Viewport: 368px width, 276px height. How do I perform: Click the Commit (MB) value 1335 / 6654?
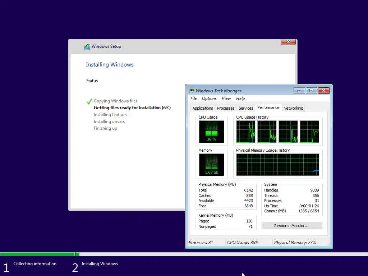coord(309,211)
